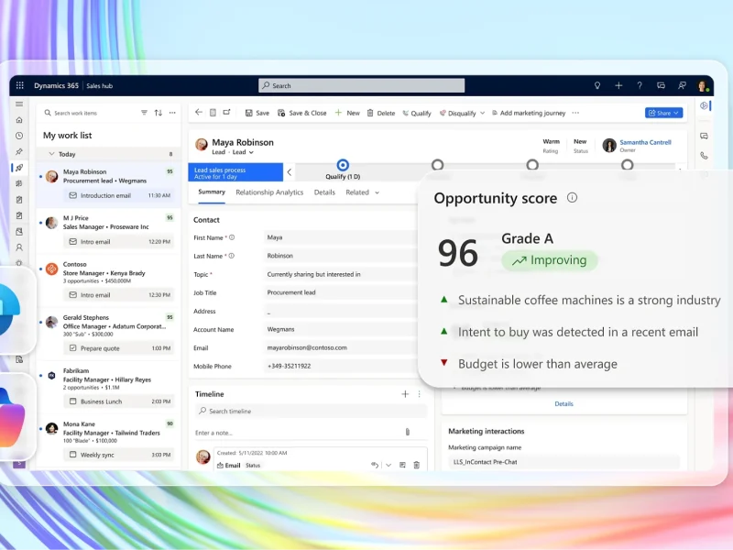Click the attachment paperclip in note box
The width and height of the screenshot is (733, 550).
coord(408,432)
